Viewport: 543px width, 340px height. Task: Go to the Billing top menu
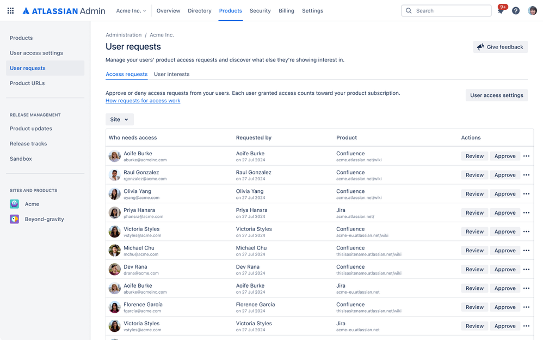[286, 11]
